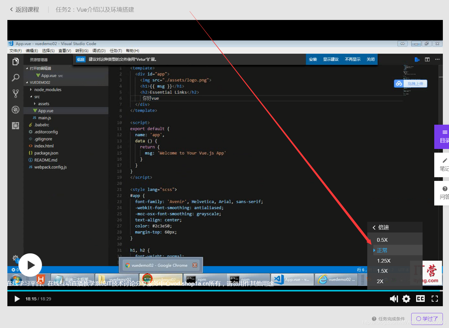Click the errors count in status bar
The width and height of the screenshot is (449, 328).
15,270
